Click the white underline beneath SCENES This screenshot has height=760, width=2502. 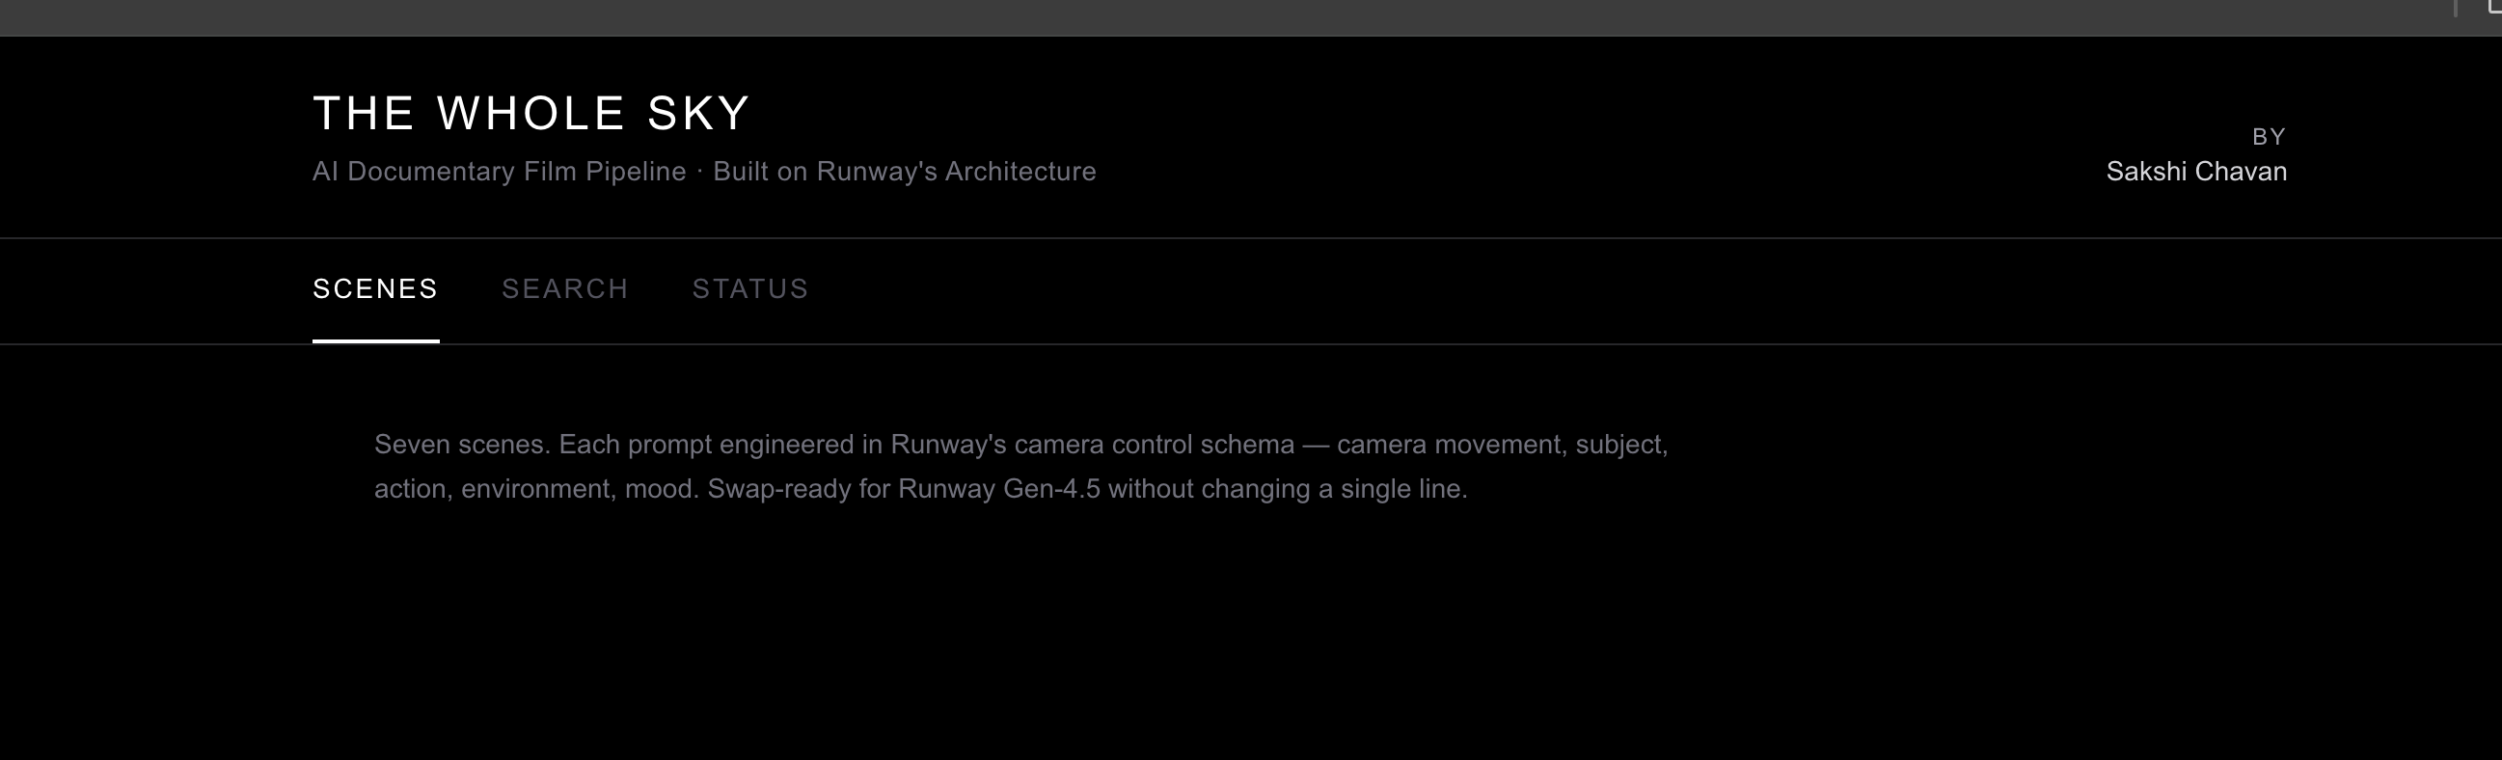coord(376,340)
